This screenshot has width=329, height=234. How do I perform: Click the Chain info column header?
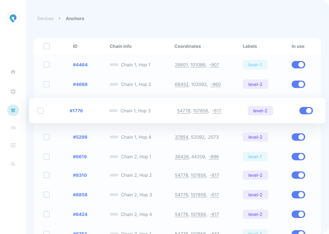(x=121, y=46)
